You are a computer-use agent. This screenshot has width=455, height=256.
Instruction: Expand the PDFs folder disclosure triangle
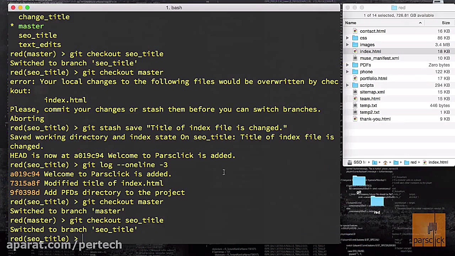pyautogui.click(x=348, y=65)
